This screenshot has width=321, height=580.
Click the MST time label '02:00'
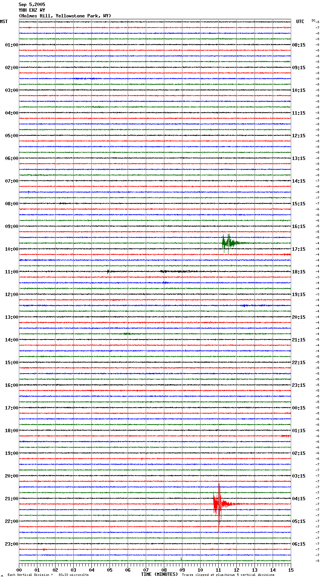pos(12,68)
